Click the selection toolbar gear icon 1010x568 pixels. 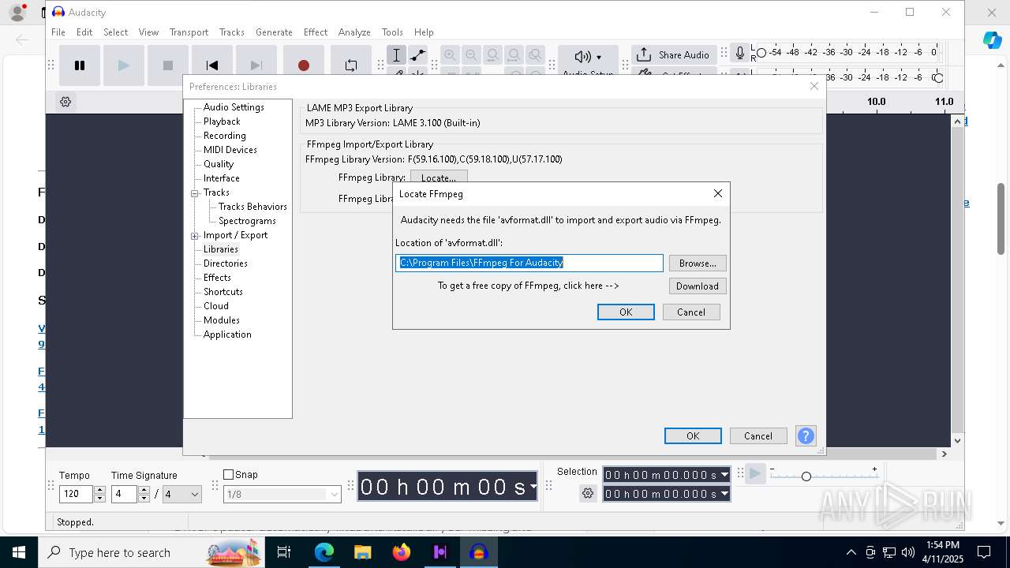pyautogui.click(x=588, y=493)
